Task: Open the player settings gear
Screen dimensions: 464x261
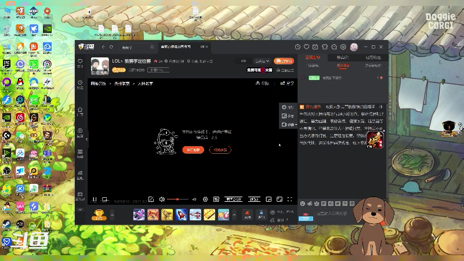Action: [205, 199]
